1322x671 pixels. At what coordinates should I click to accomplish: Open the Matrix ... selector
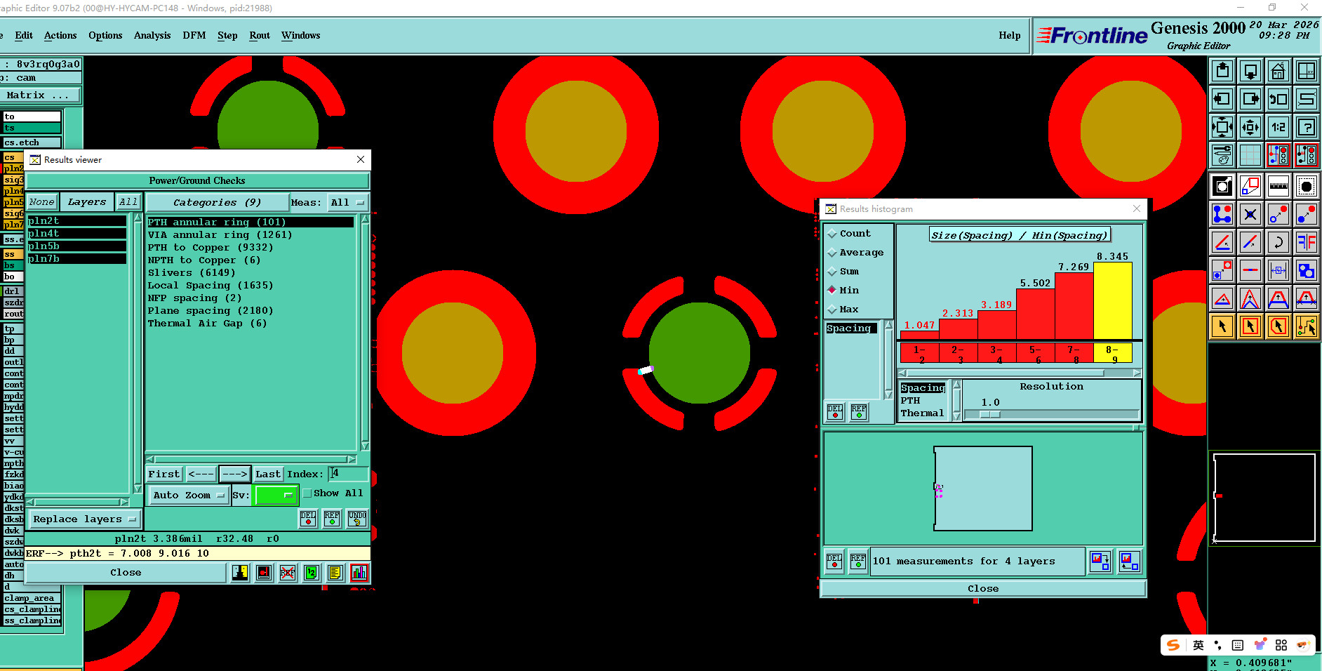tap(41, 95)
